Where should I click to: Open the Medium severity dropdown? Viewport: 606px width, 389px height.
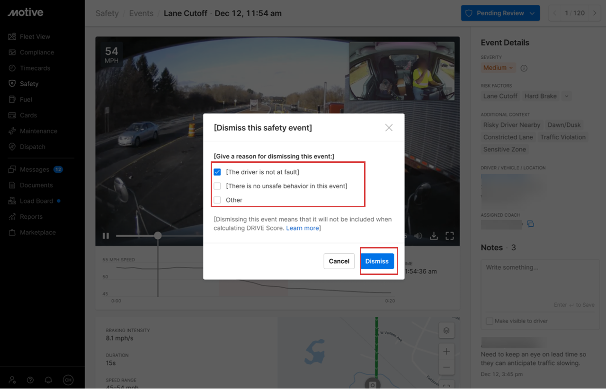pos(498,68)
